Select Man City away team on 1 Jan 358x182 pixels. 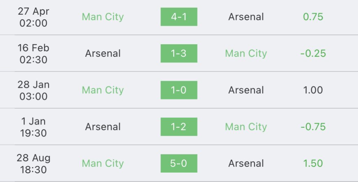tap(246, 127)
